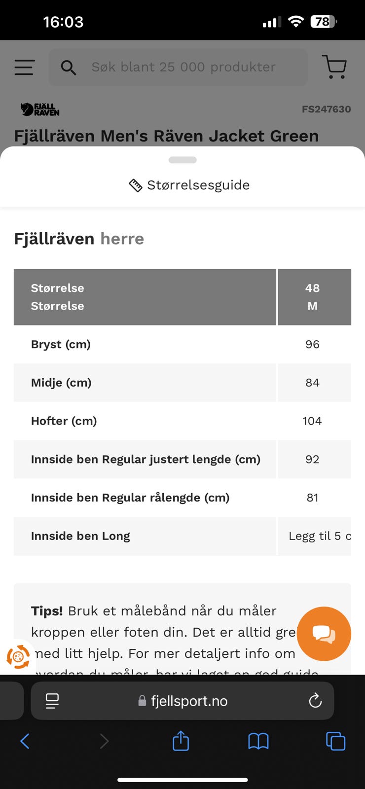Navigate back to the previous page

coord(25,741)
